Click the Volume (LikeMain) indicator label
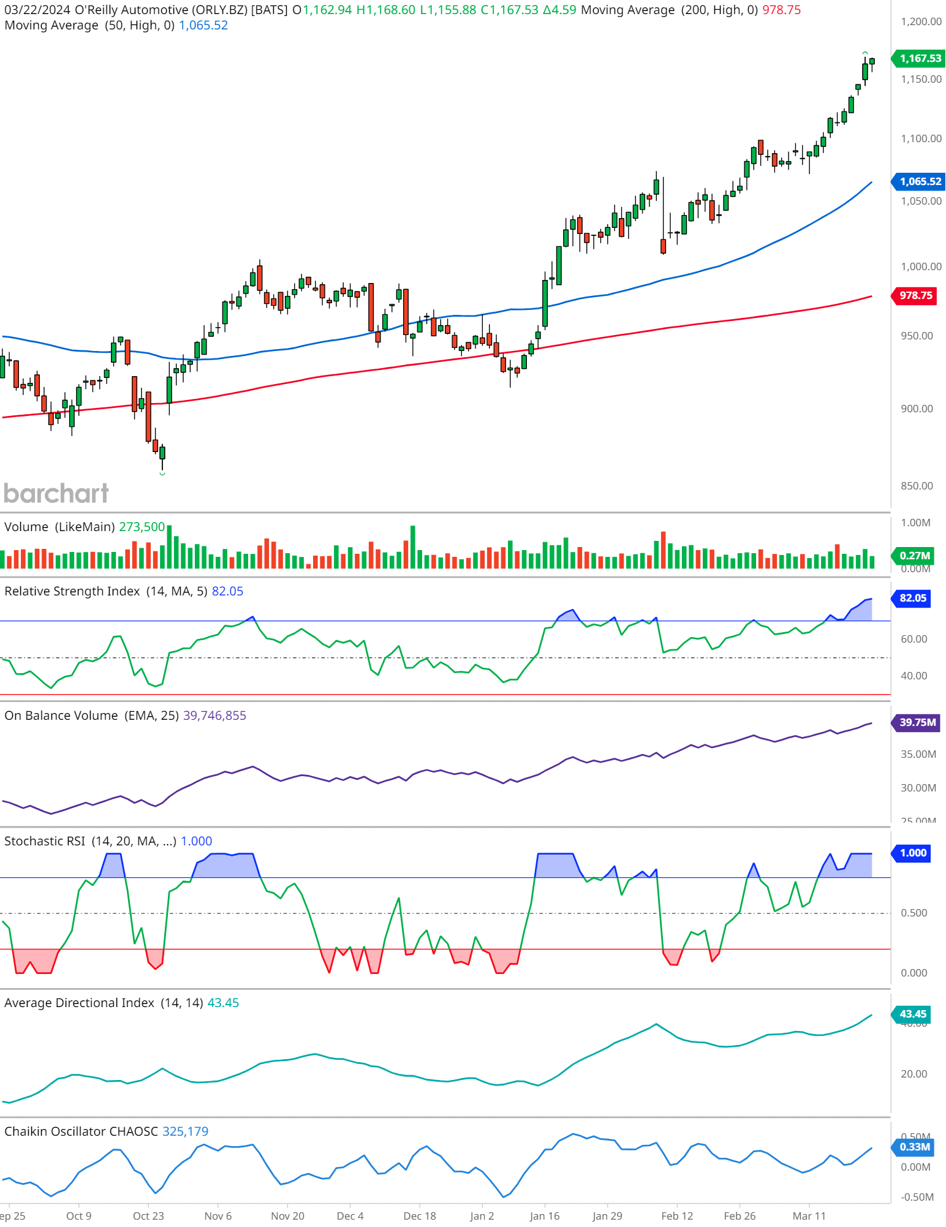This screenshot has height=1227, width=946. click(60, 527)
